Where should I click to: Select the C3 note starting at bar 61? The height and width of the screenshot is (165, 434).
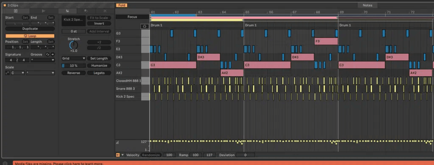click(173, 65)
